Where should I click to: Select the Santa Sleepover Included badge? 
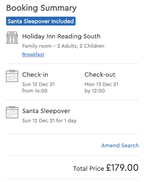(x=41, y=21)
